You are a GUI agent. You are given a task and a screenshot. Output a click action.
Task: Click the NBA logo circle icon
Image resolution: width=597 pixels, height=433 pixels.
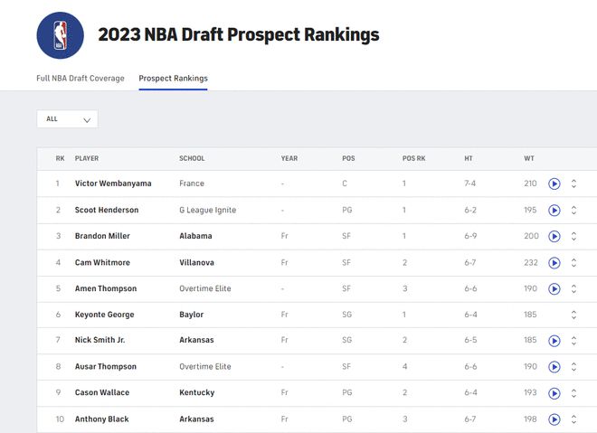pyautogui.click(x=61, y=35)
